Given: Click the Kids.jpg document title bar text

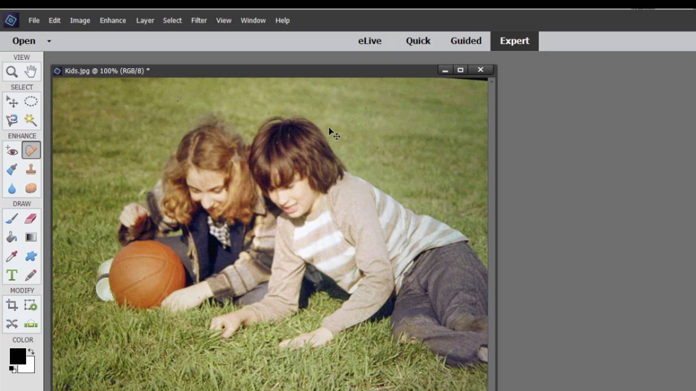Looking at the screenshot, I should point(107,71).
